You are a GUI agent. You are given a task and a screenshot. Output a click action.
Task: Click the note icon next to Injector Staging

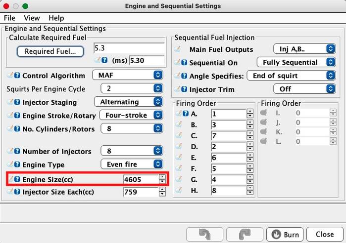pos(10,102)
